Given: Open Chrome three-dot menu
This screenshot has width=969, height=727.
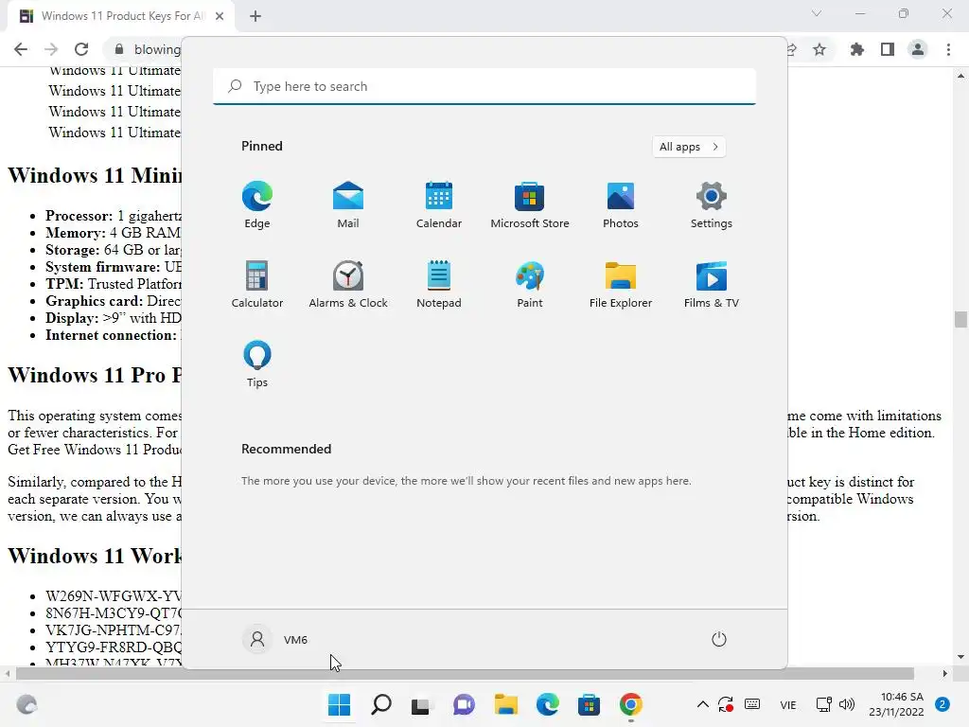Looking at the screenshot, I should (948, 49).
